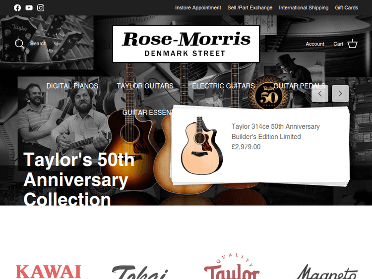The width and height of the screenshot is (372, 279).
Task: Advance to next slide with right arrow
Action: coord(340,94)
